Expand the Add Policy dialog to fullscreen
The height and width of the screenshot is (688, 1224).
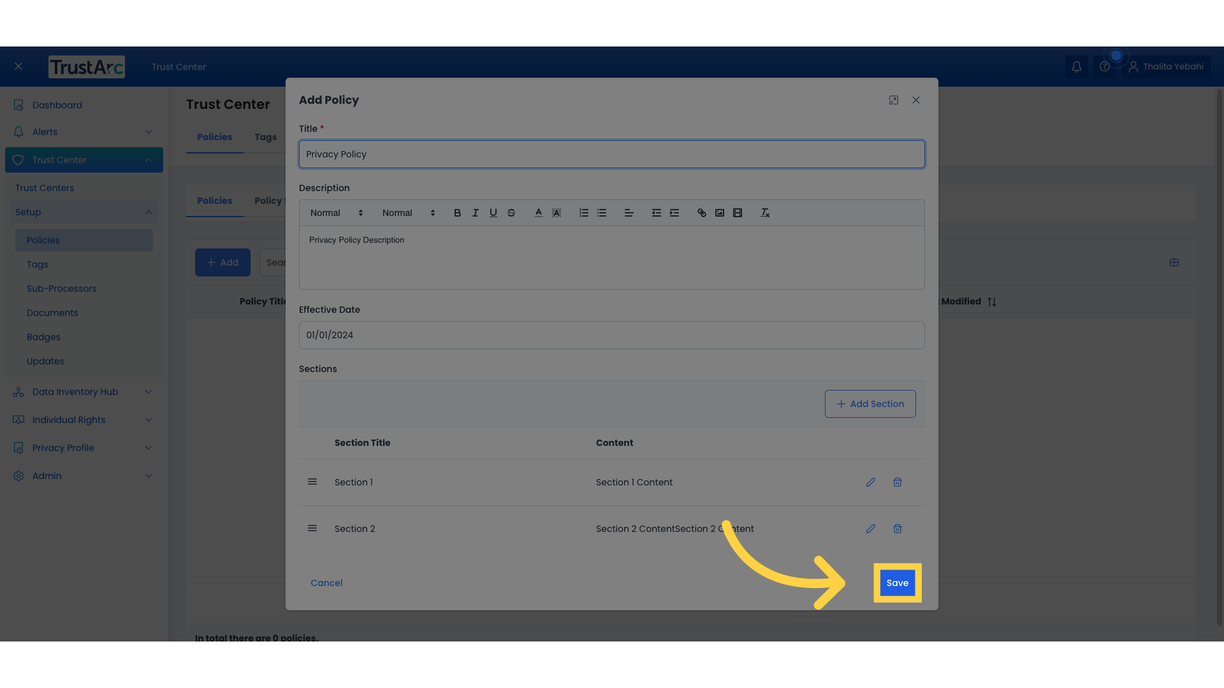click(894, 100)
